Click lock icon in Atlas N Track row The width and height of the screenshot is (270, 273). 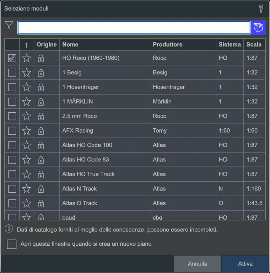click(41, 189)
